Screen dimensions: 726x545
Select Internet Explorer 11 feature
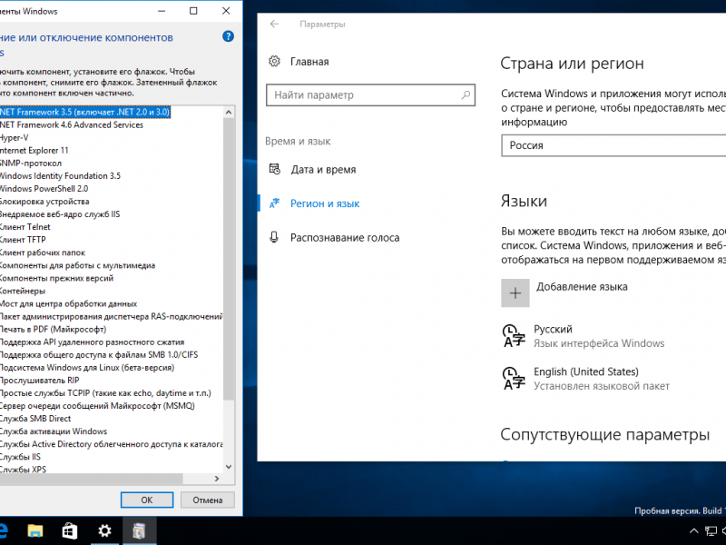pyautogui.click(x=34, y=151)
